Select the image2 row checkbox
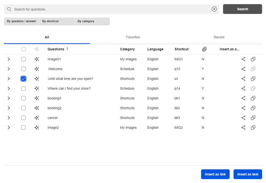266x183 pixels. [x=23, y=127]
